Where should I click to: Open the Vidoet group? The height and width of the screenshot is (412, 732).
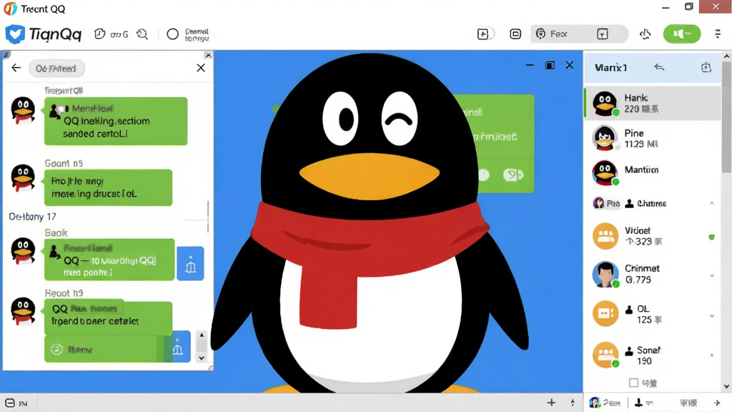652,236
